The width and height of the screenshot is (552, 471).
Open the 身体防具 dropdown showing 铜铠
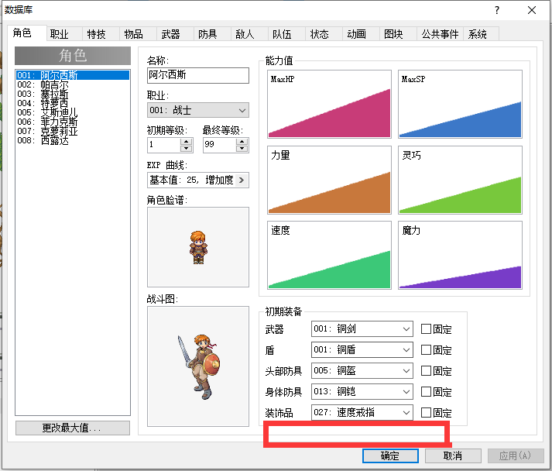[362, 391]
